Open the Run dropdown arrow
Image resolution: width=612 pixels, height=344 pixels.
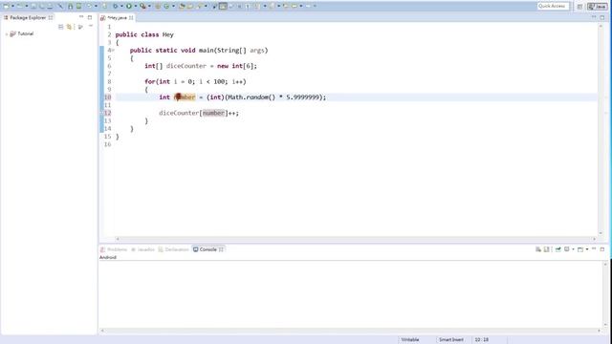coord(136,6)
